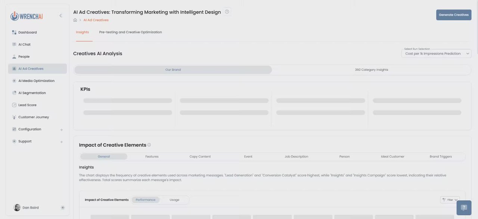Toggle chart to Usage mode
Viewport: 478px width, 219px height.
click(x=174, y=200)
